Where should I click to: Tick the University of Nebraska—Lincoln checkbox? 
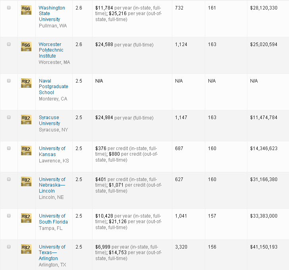[9, 179]
